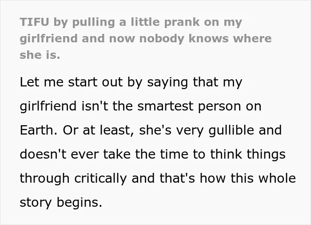Screen dimensions: 311x225
Task: Click the word "think" in the paragraph
Action: coord(226,154)
